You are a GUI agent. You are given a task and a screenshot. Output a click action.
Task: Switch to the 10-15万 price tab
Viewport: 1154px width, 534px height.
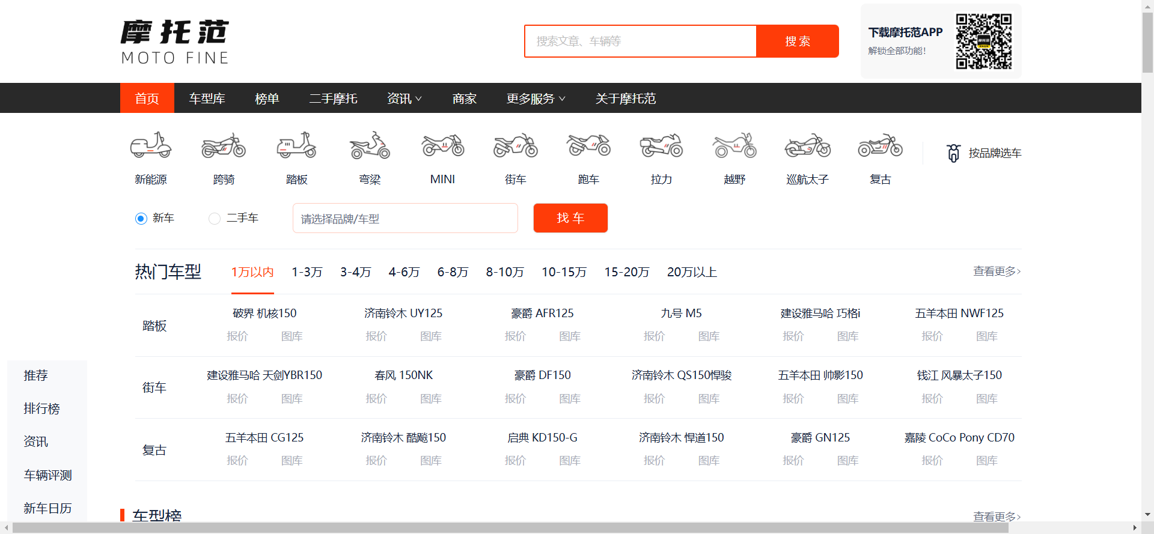tap(564, 272)
